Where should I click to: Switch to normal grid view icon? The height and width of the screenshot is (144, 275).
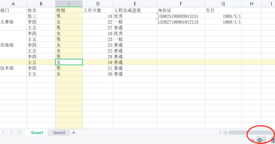[273, 140]
